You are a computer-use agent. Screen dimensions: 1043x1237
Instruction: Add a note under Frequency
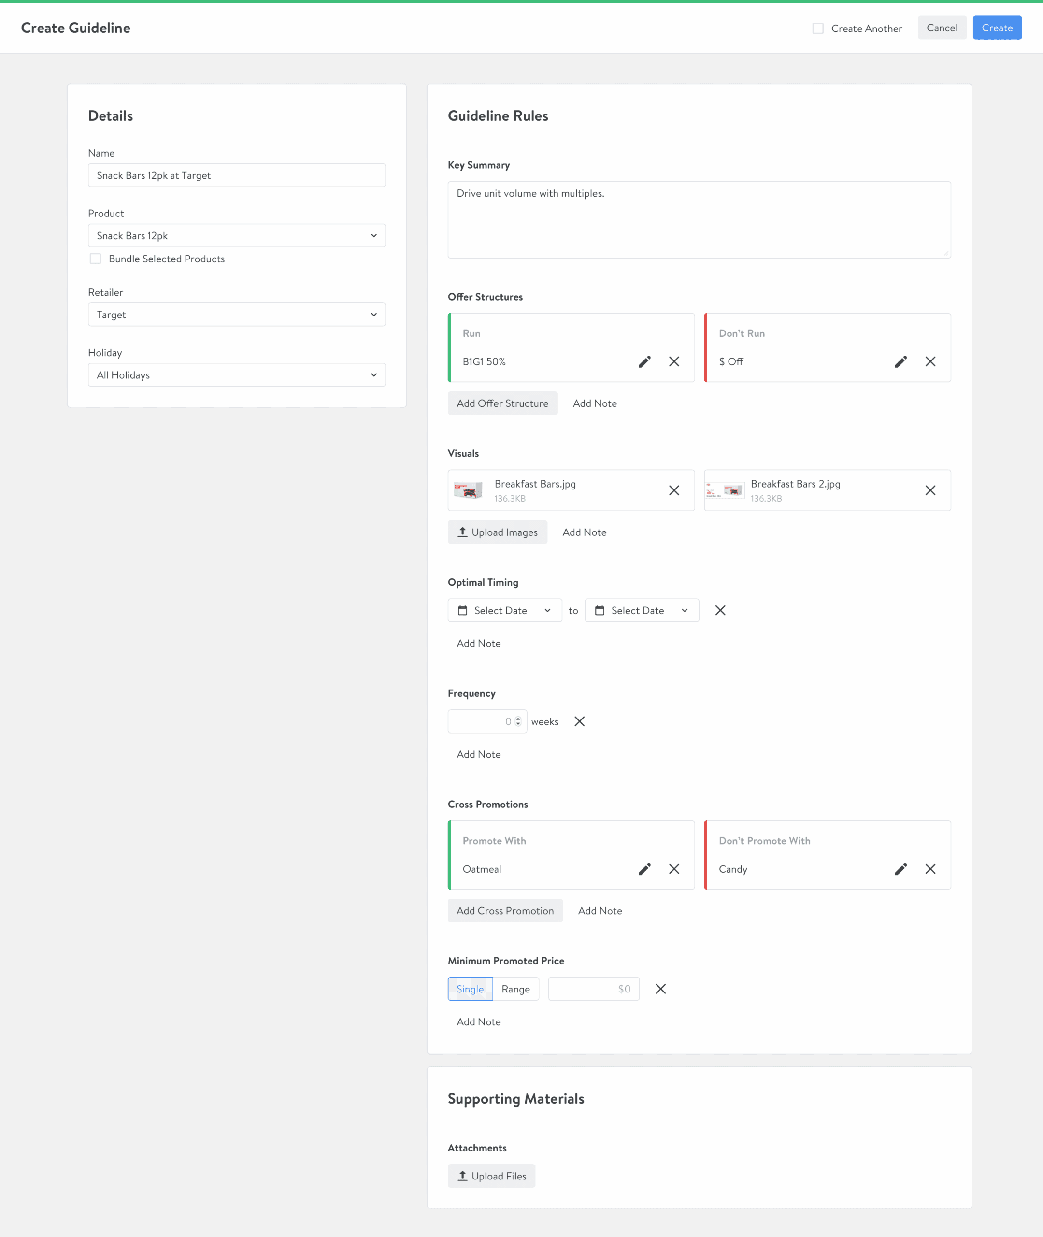[478, 754]
